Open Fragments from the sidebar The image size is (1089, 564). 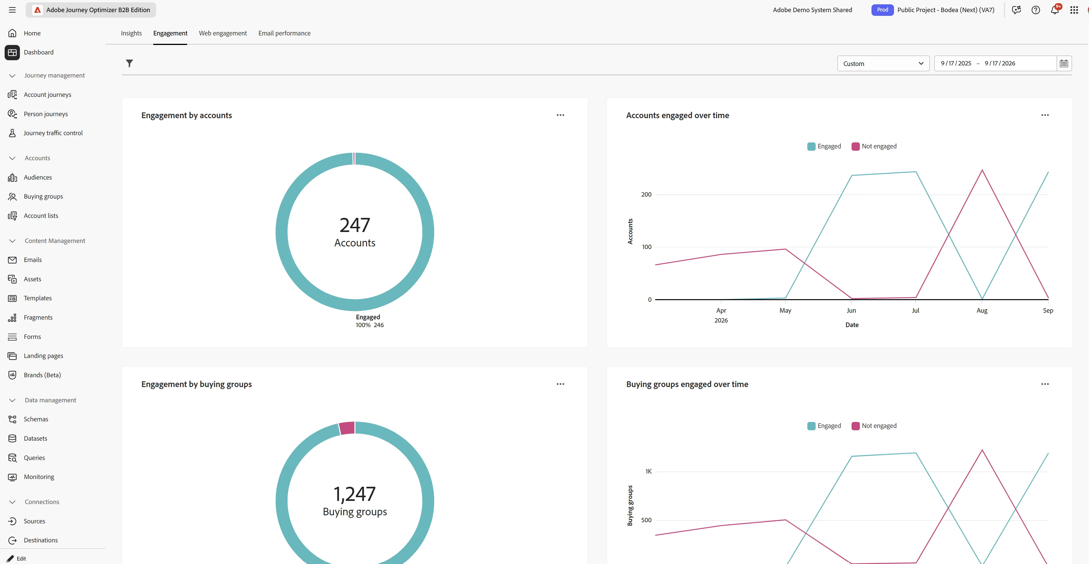coord(38,318)
